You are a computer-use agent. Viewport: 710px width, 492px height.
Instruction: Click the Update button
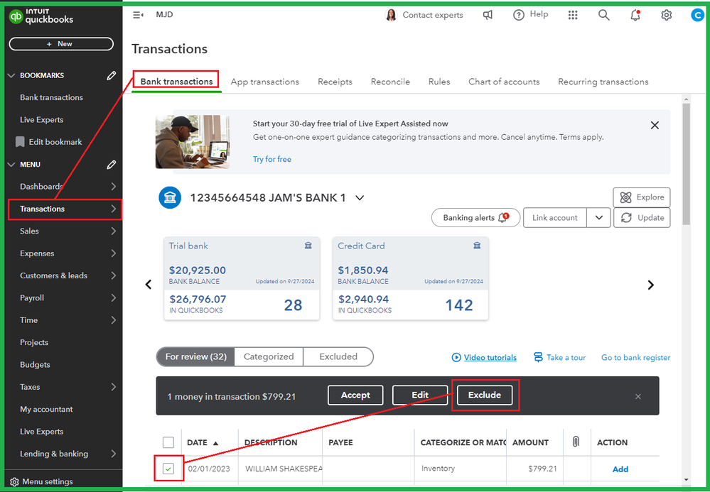(642, 217)
